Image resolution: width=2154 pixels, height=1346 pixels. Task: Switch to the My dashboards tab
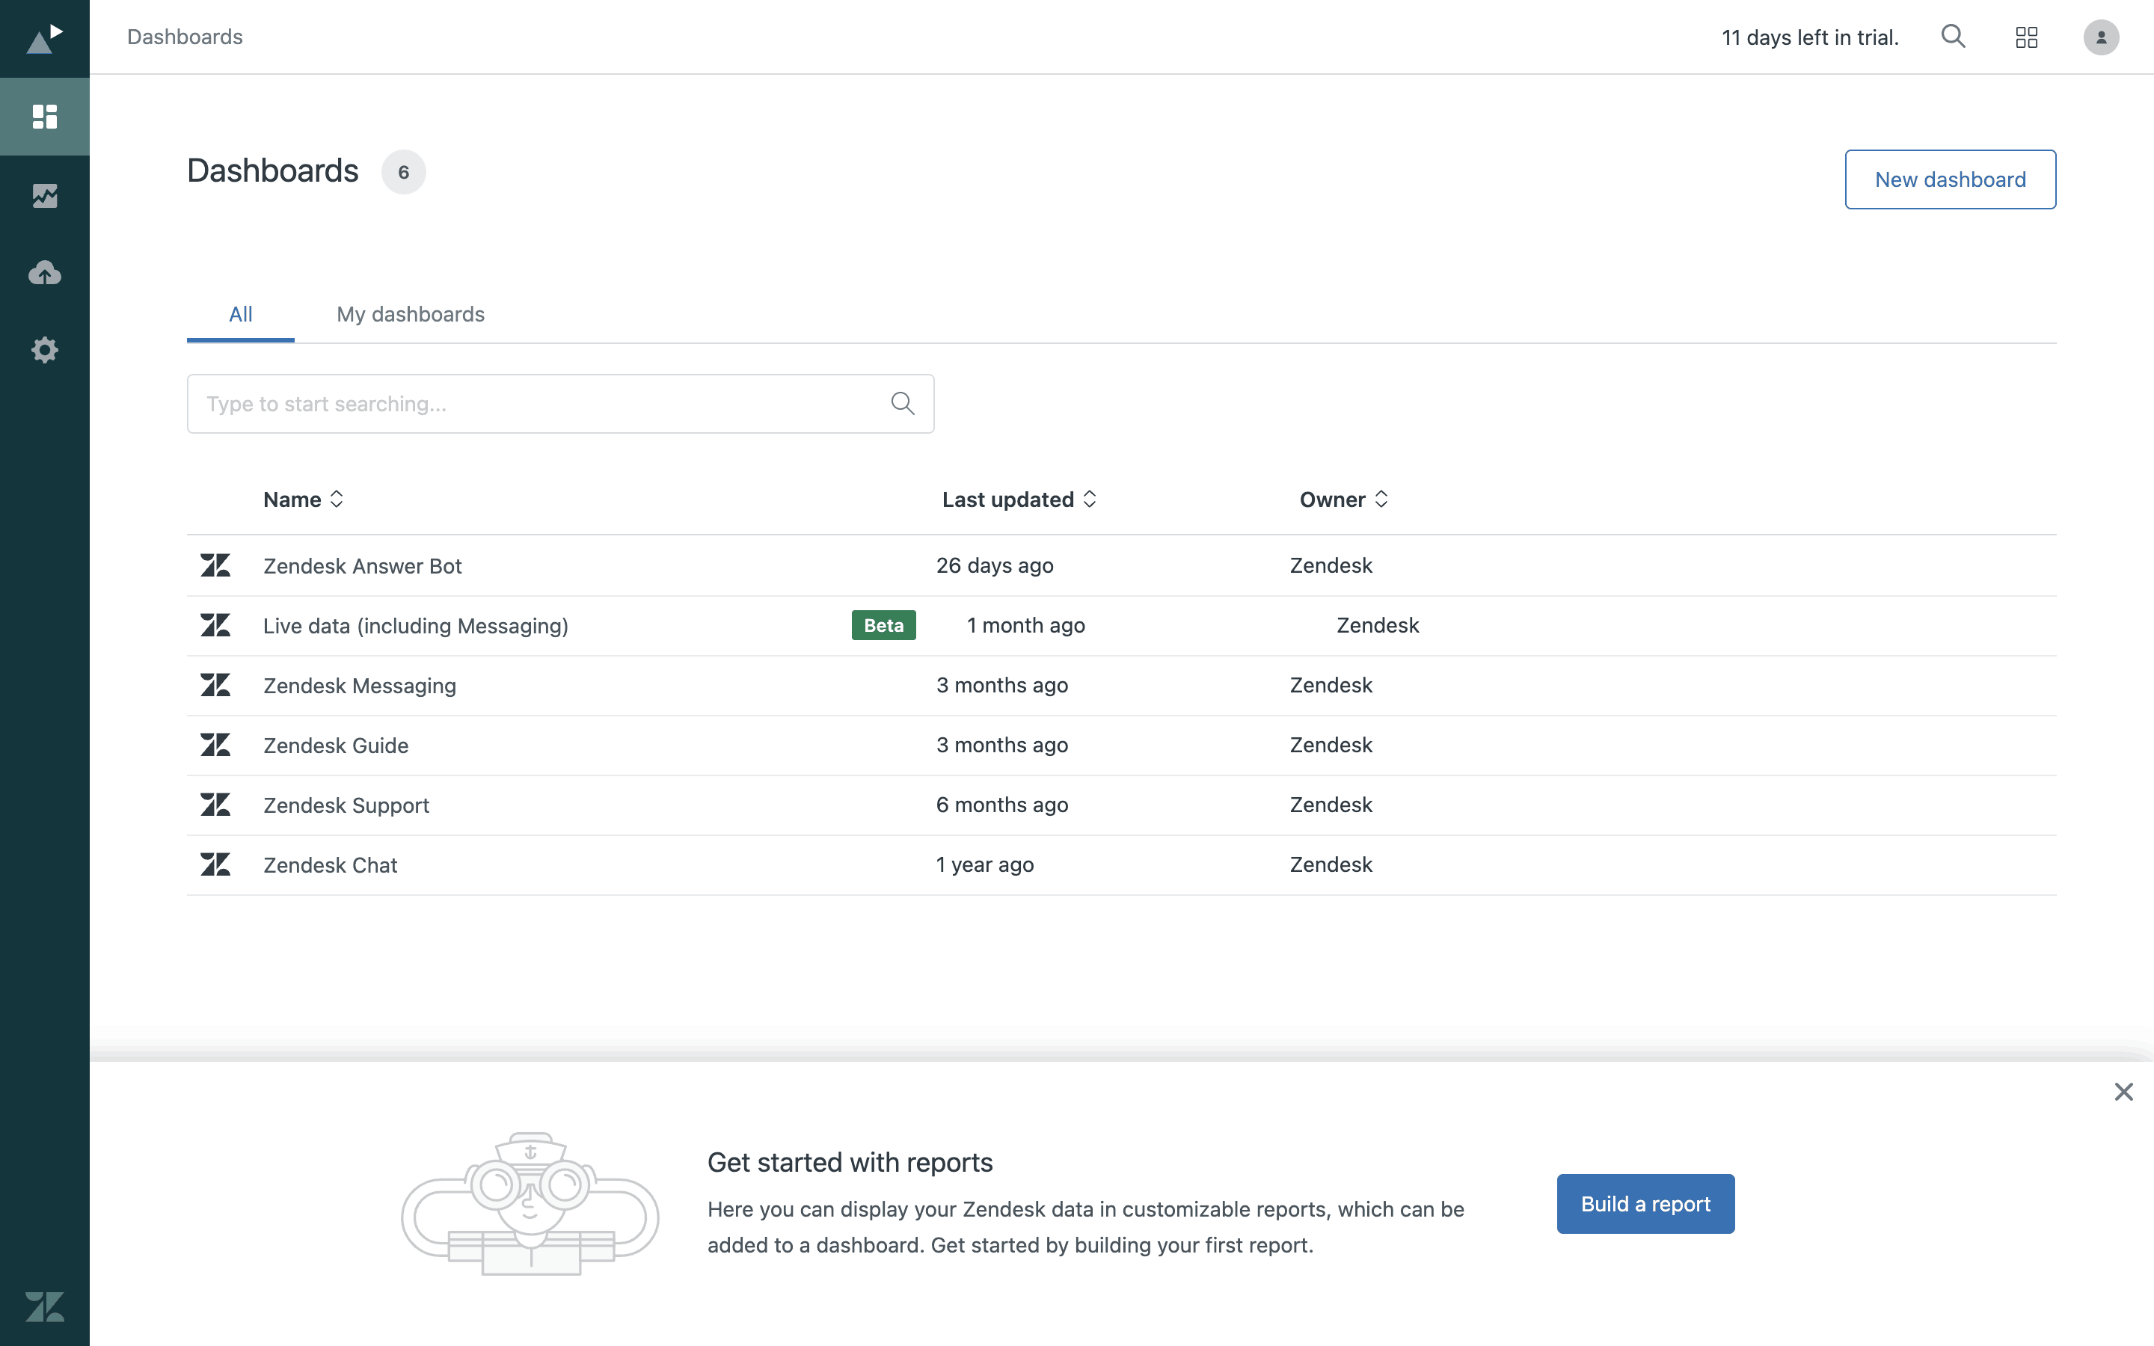pos(411,314)
